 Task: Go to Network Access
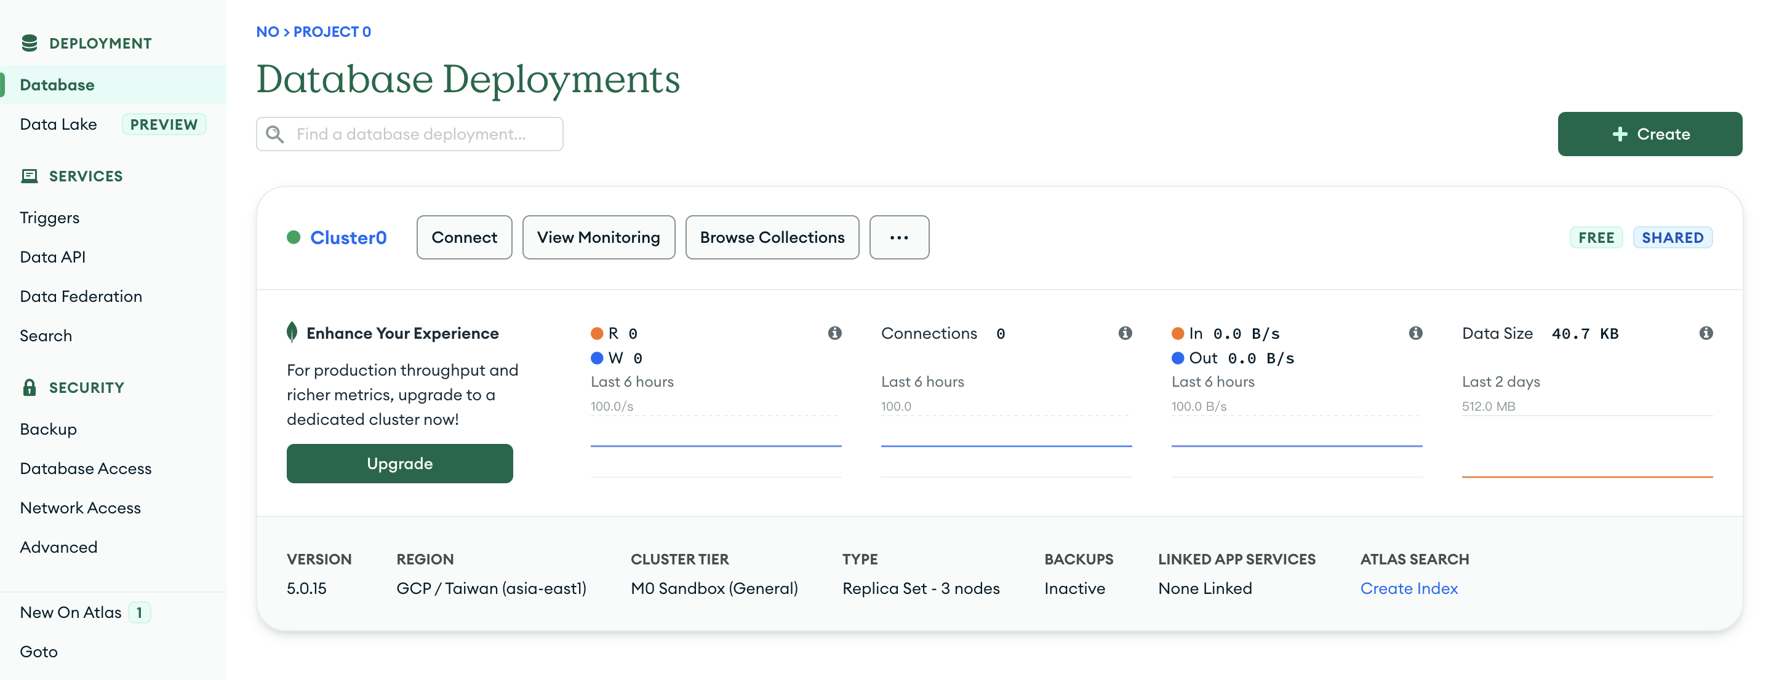81,508
